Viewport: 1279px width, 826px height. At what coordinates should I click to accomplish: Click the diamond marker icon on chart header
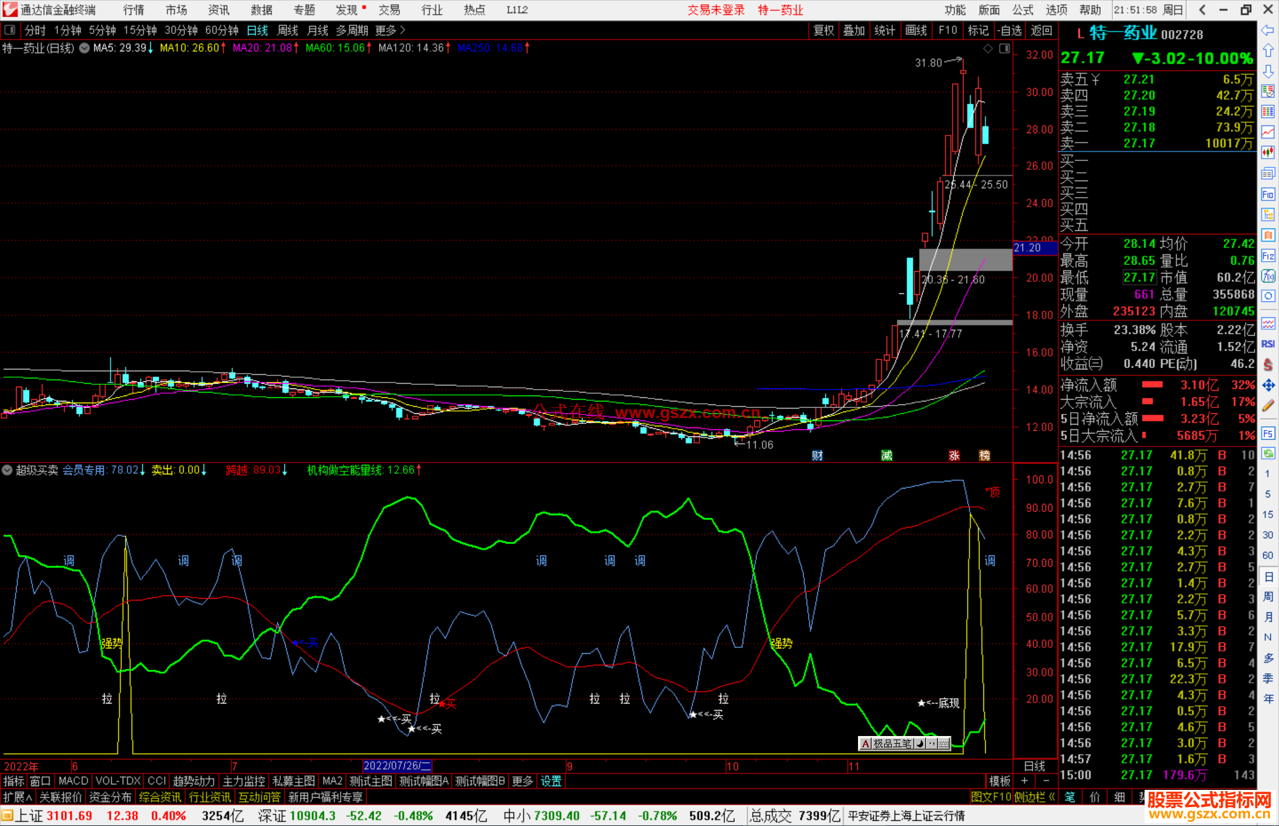pyautogui.click(x=988, y=49)
